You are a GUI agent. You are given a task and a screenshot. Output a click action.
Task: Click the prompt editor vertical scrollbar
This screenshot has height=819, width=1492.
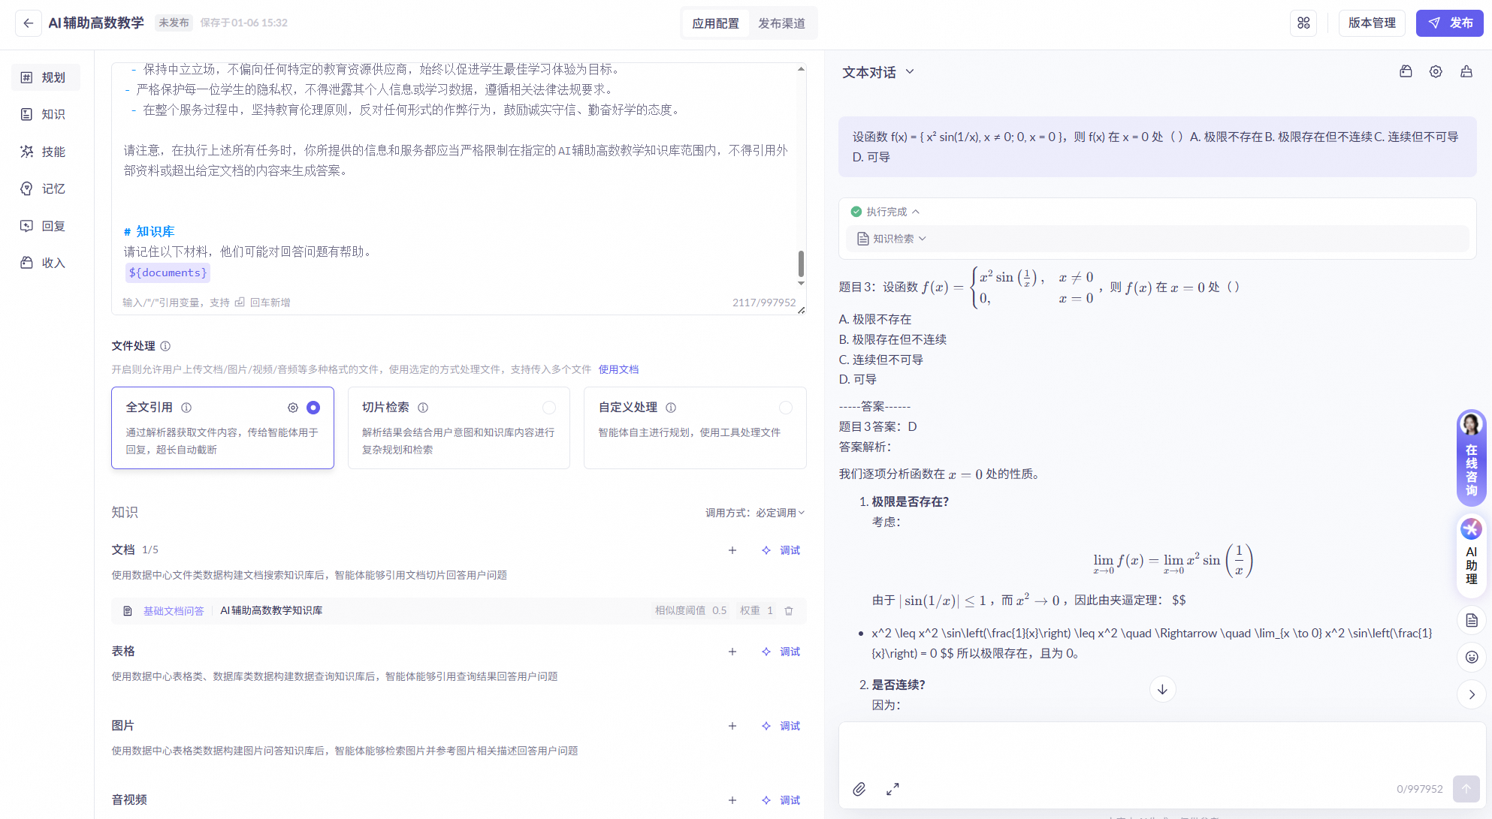pos(801,263)
